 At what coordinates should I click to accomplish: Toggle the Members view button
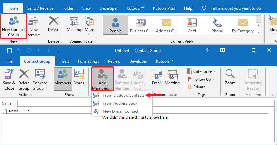(63, 77)
